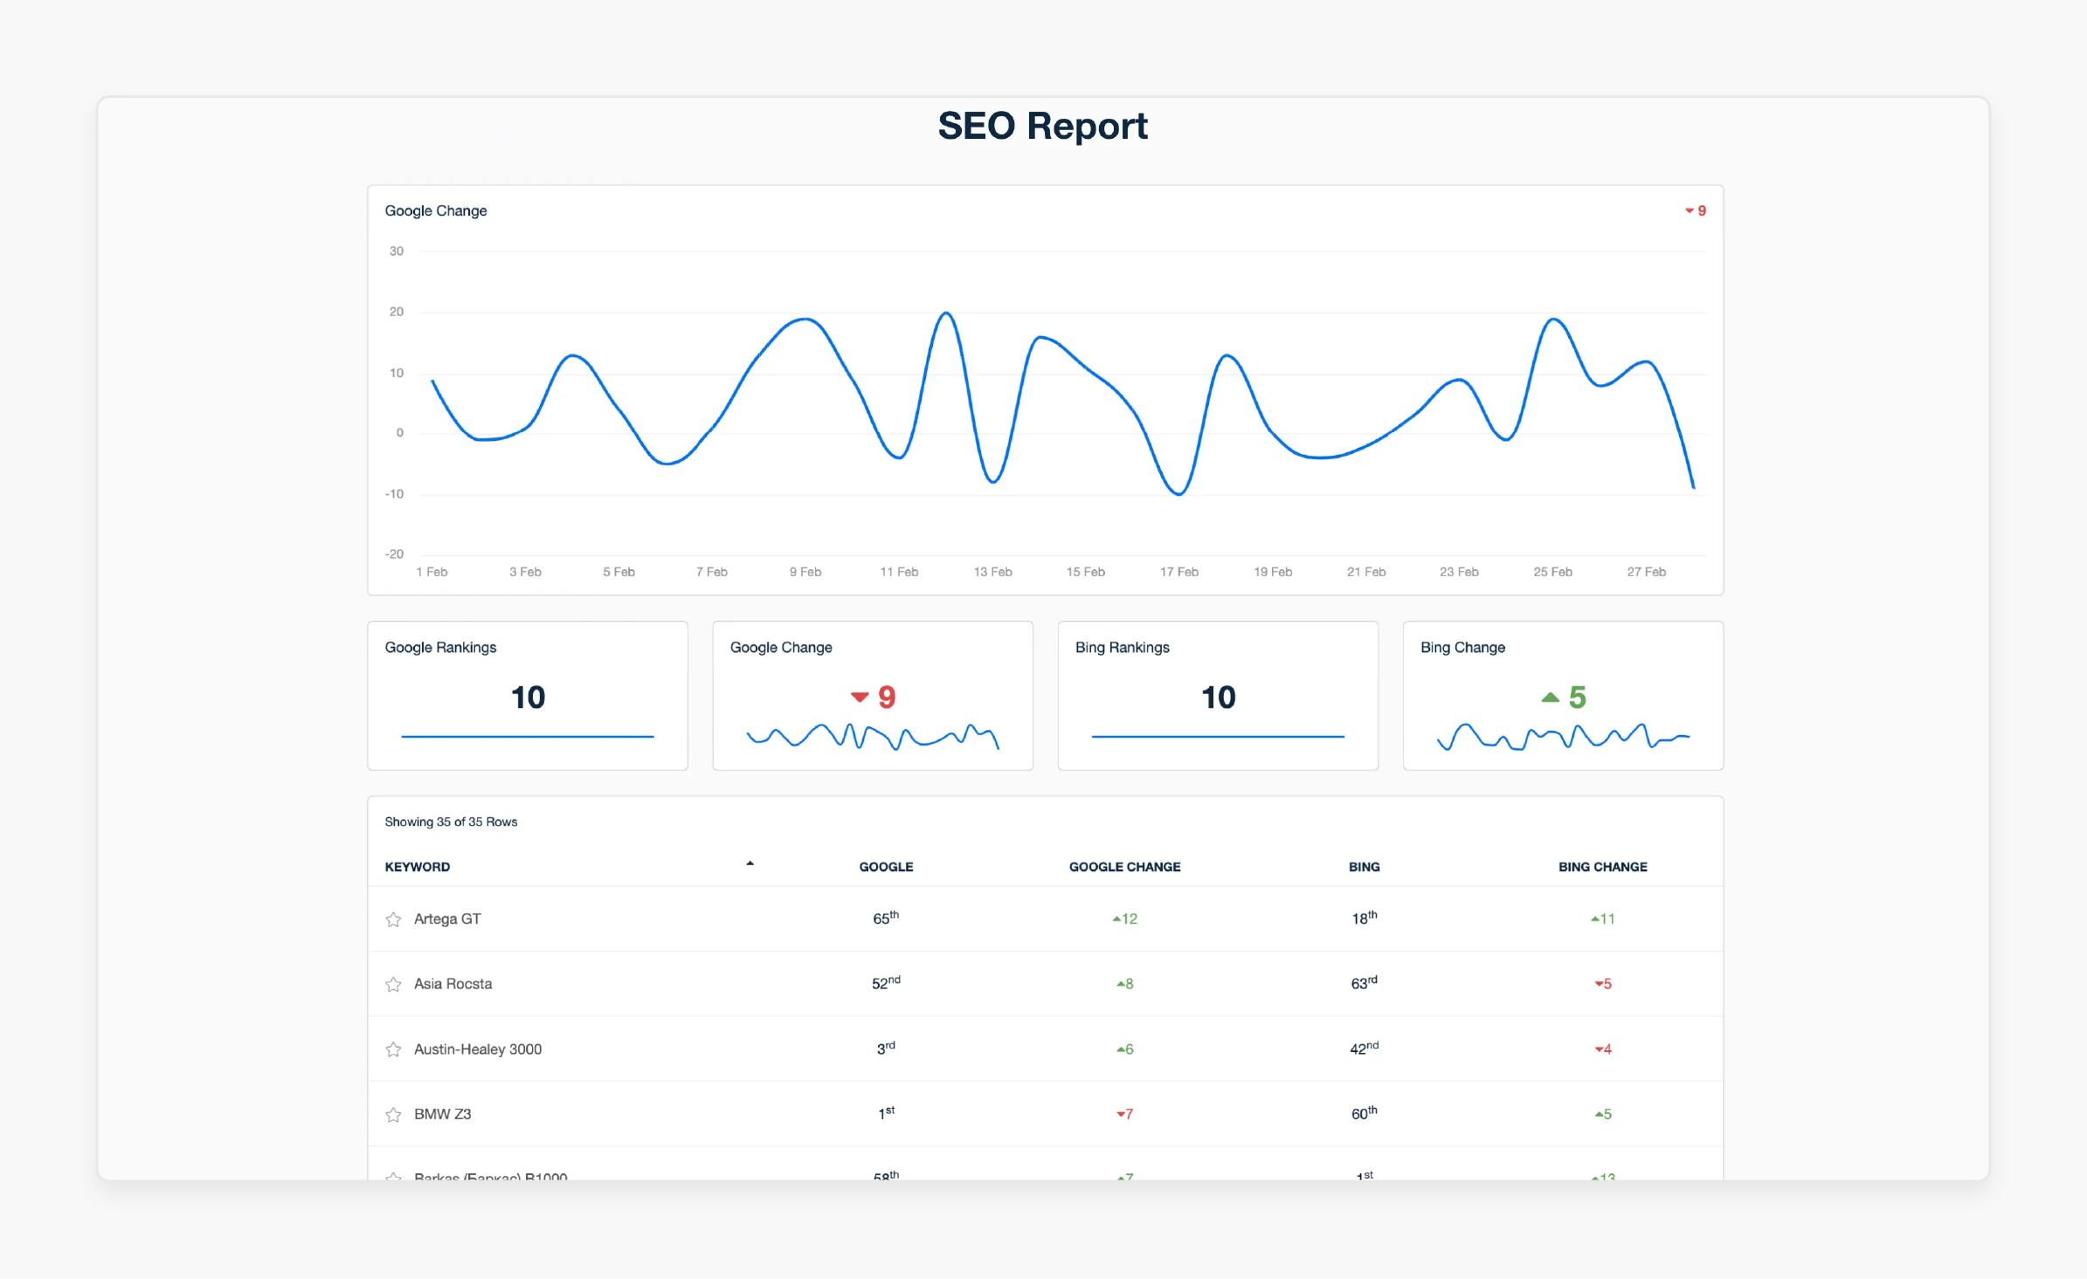Select the 'Asia Rocsta' keyword text
This screenshot has height=1279, width=2087.
[453, 984]
